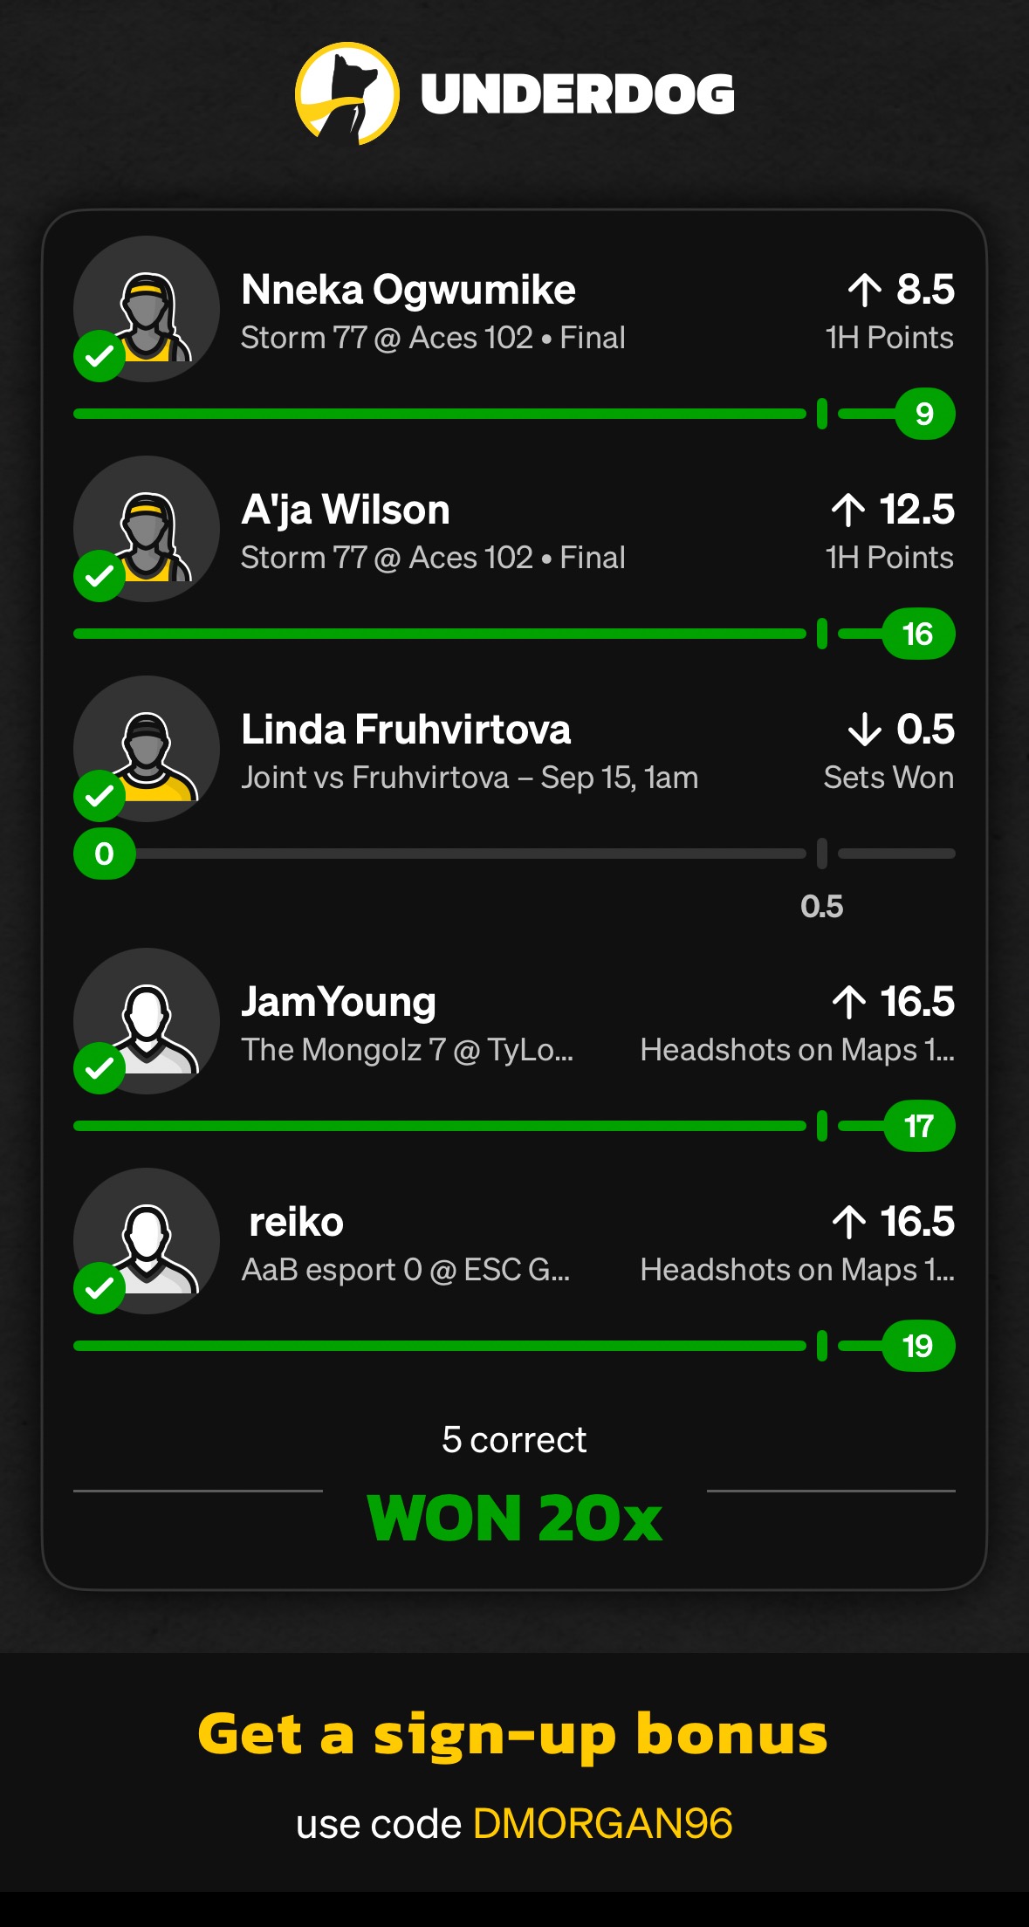
Task: Click green checkmark on Linda Fruhvirtova
Action: click(99, 796)
